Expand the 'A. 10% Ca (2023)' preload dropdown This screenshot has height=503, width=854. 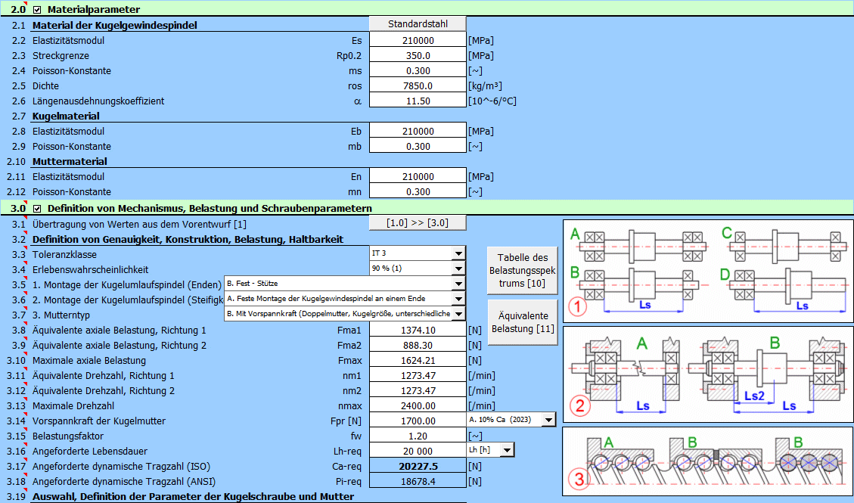[549, 420]
